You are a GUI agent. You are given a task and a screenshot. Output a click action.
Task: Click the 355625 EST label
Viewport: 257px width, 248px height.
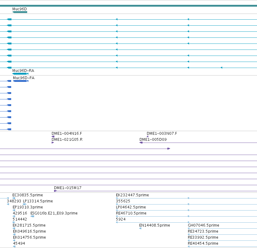(x=123, y=201)
